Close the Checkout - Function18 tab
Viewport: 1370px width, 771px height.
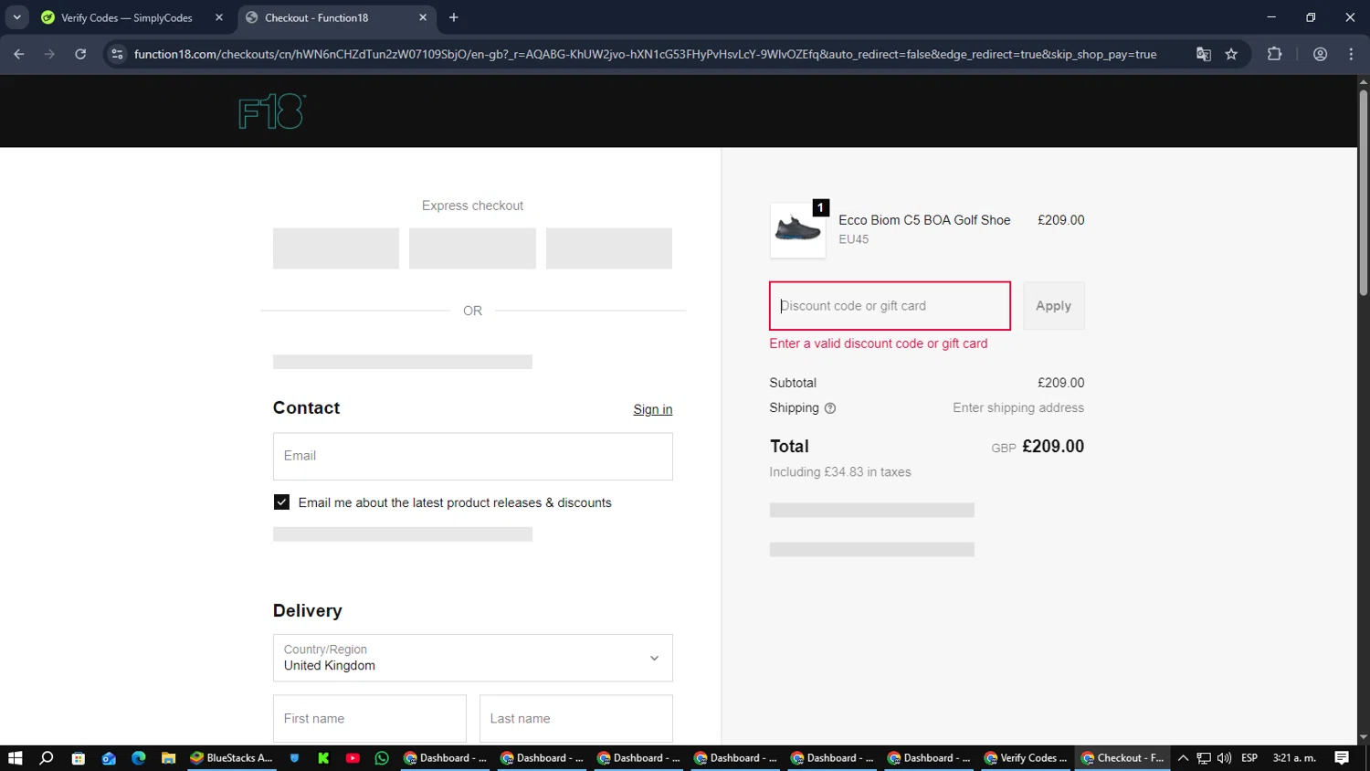point(423,17)
